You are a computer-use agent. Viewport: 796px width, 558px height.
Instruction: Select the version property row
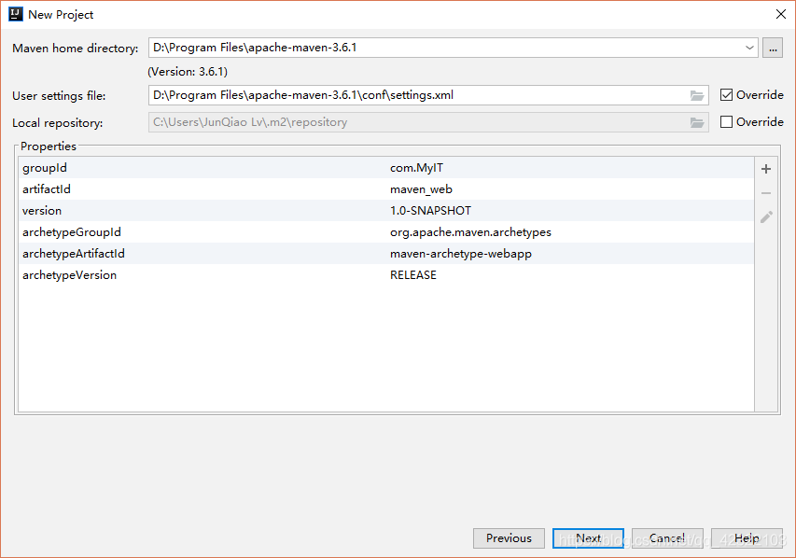click(x=385, y=210)
